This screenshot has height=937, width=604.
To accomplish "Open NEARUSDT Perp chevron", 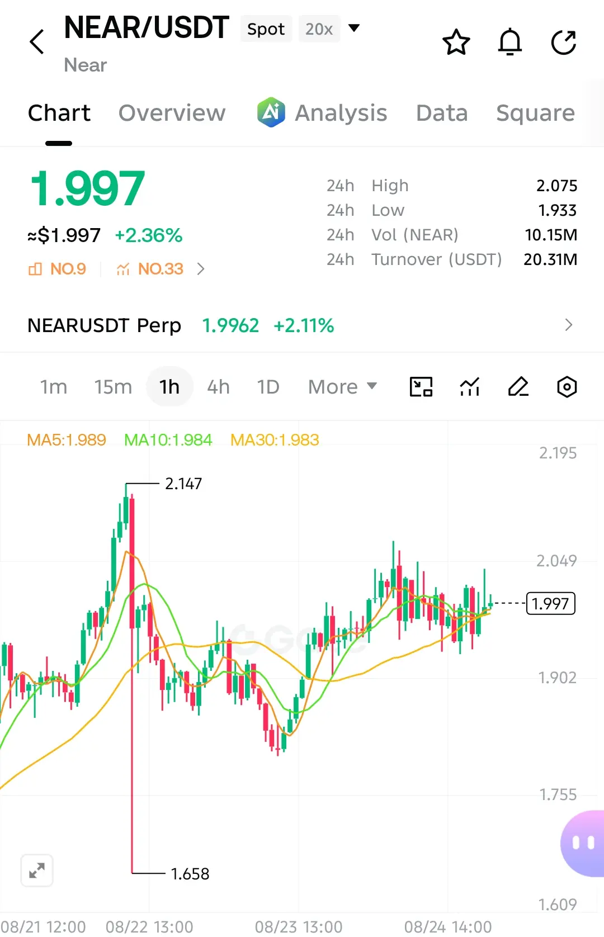I will [569, 325].
